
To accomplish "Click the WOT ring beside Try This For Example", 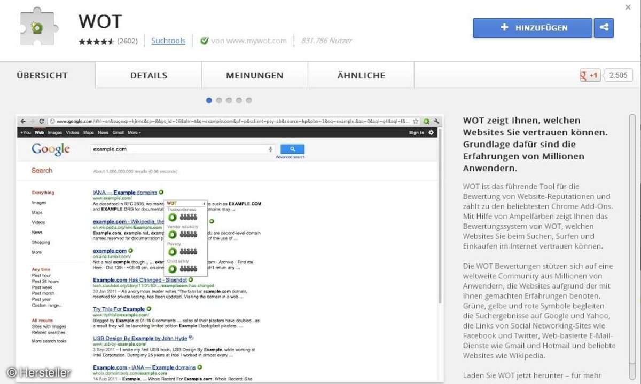I will 149,309.
